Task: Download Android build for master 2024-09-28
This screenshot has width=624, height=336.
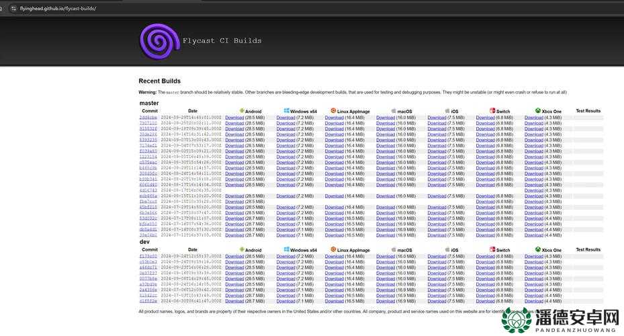Action: [234, 118]
